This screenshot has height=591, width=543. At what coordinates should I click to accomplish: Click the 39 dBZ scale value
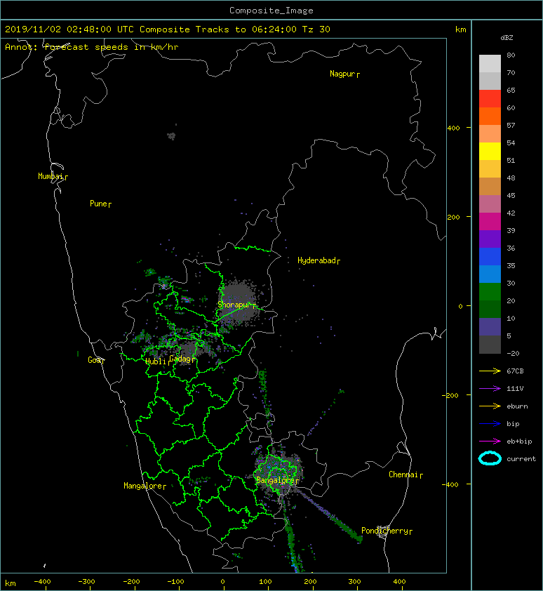point(511,230)
